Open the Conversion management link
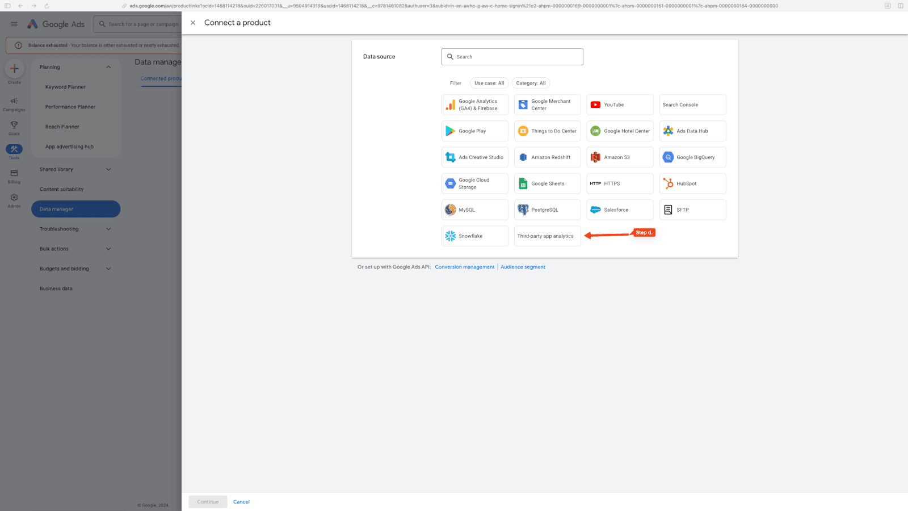The image size is (908, 511). [x=465, y=267]
